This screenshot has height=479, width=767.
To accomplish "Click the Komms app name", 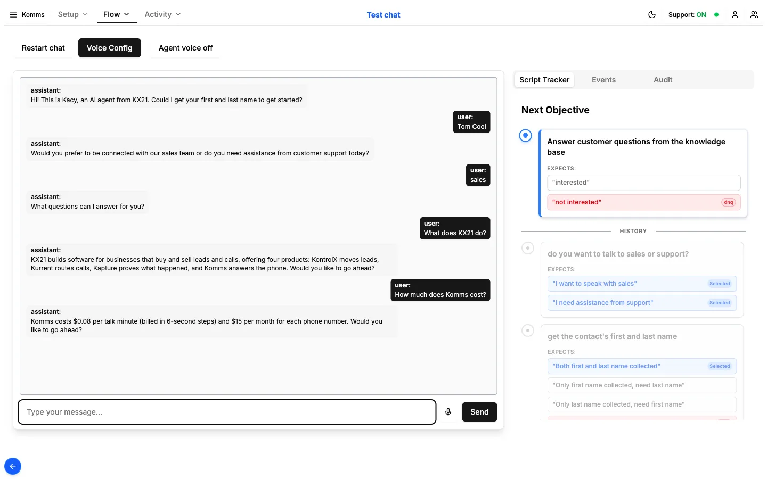I will [x=33, y=15].
